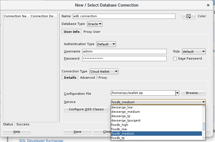215x142 pixels.
Task: Switch to the Proxy User tab
Action: pyautogui.click(x=92, y=32)
